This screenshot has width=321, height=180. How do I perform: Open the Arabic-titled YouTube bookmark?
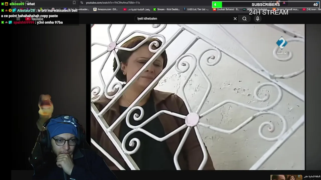coord(137,9)
